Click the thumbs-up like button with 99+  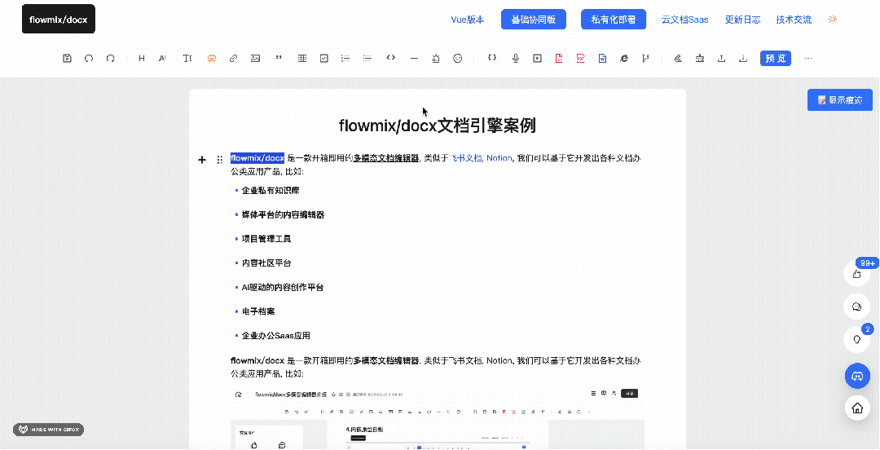857,274
